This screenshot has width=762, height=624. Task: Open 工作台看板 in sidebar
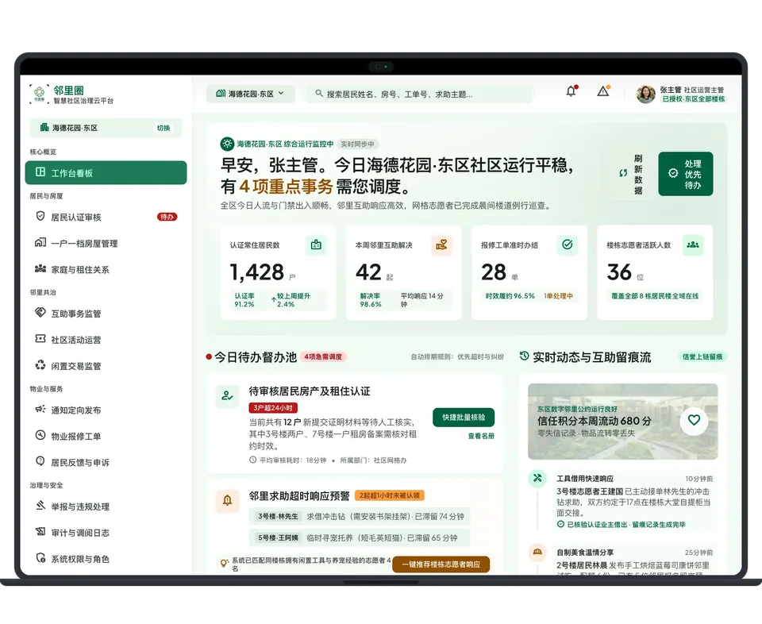coord(106,172)
